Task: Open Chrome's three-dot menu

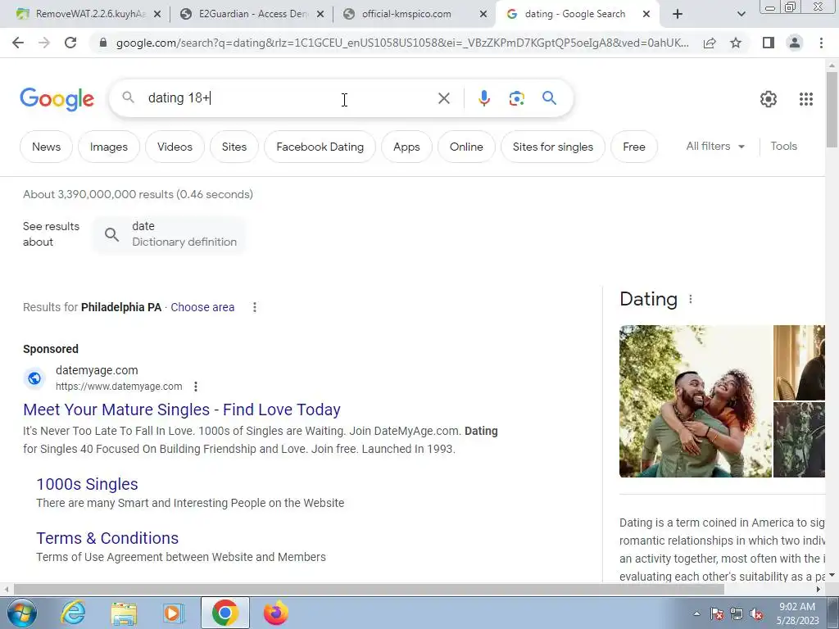Action: click(x=821, y=43)
